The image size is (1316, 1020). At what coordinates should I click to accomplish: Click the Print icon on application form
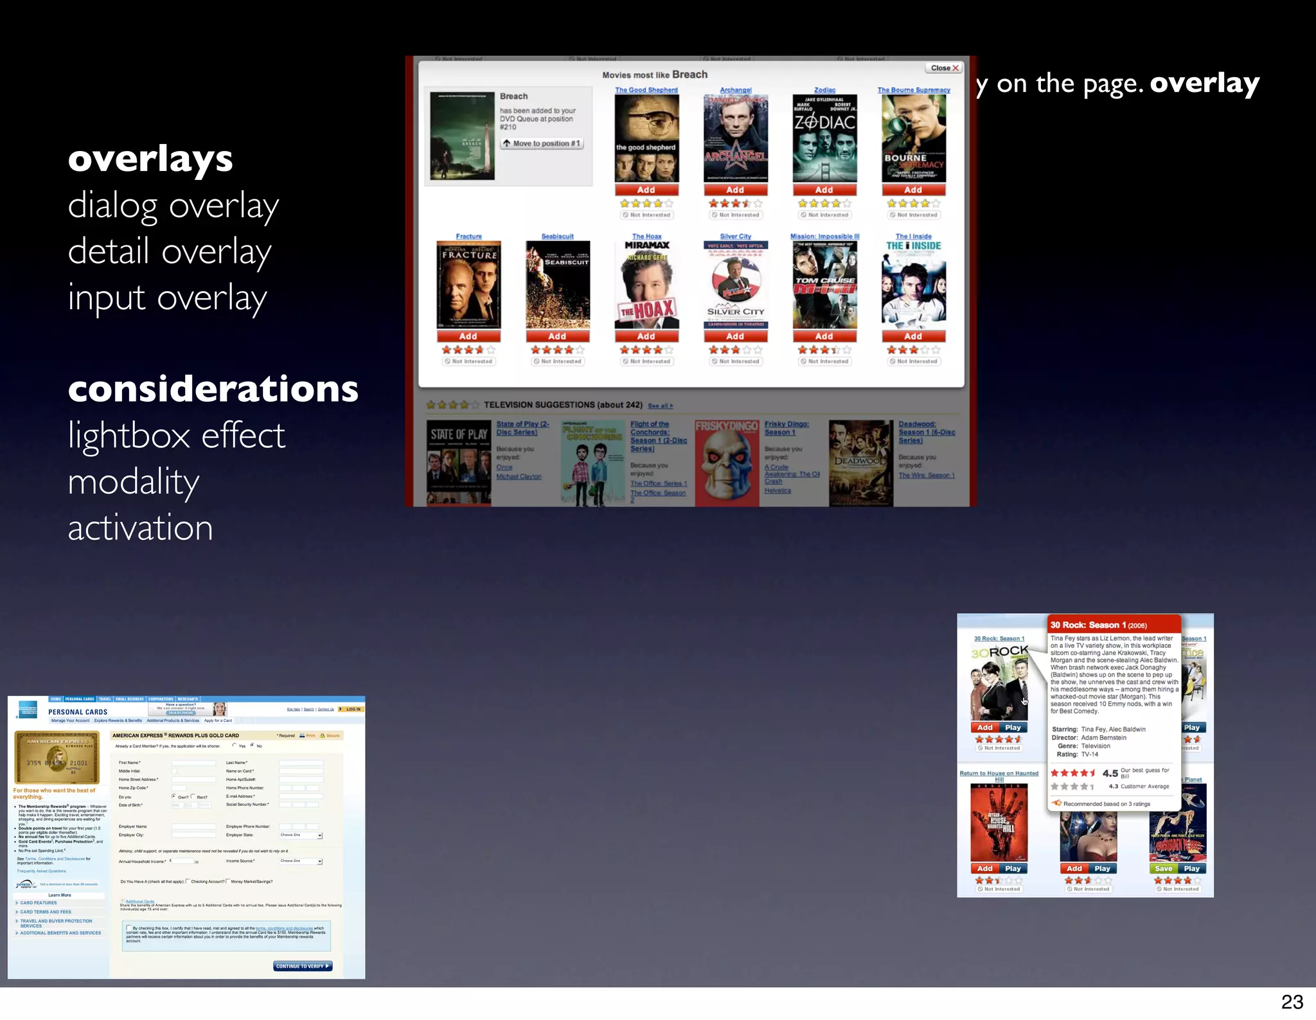coord(302,735)
